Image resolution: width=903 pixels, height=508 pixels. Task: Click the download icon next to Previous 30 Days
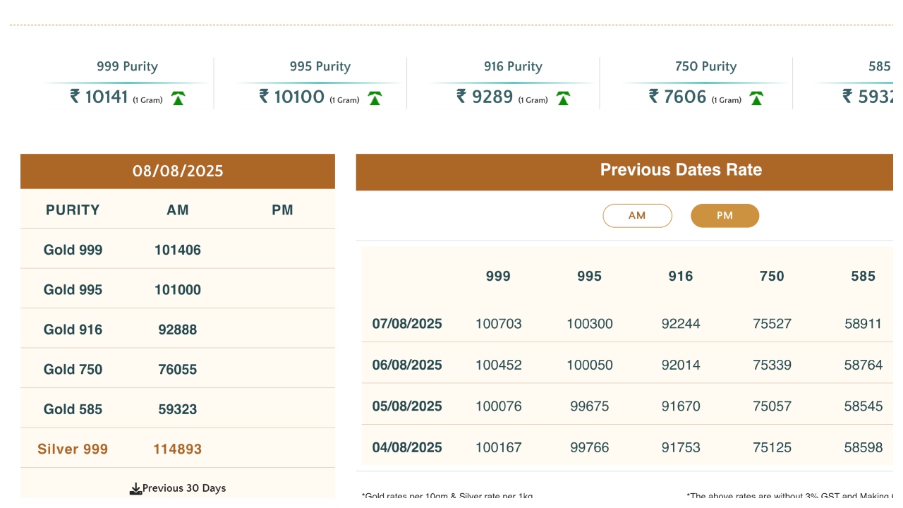pyautogui.click(x=135, y=489)
